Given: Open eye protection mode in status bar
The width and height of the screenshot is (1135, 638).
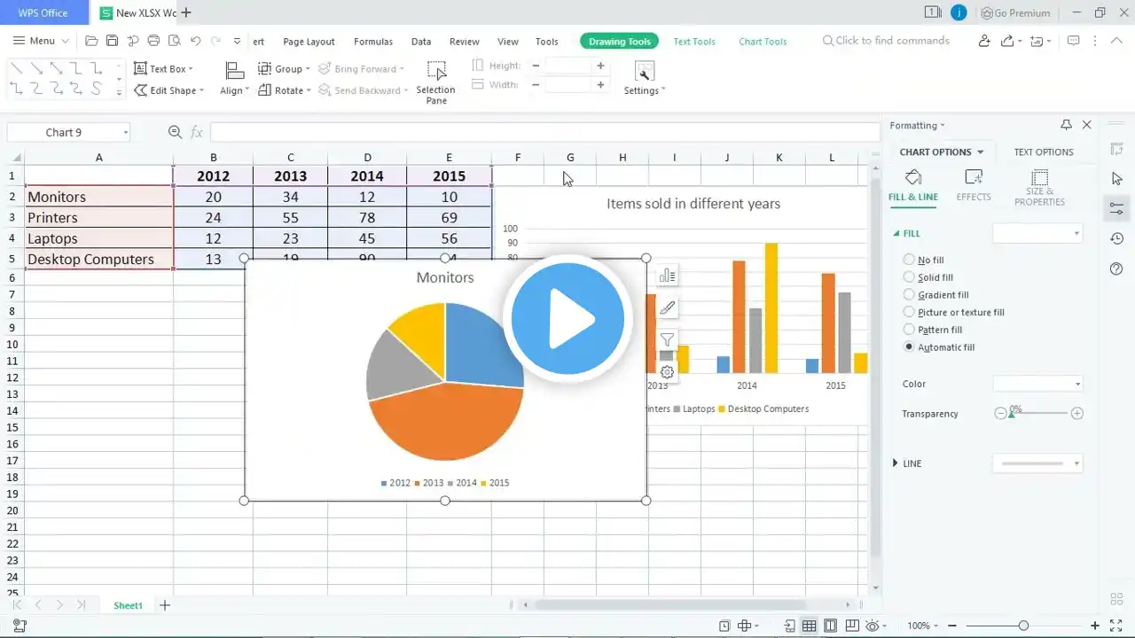Looking at the screenshot, I should 872,626.
